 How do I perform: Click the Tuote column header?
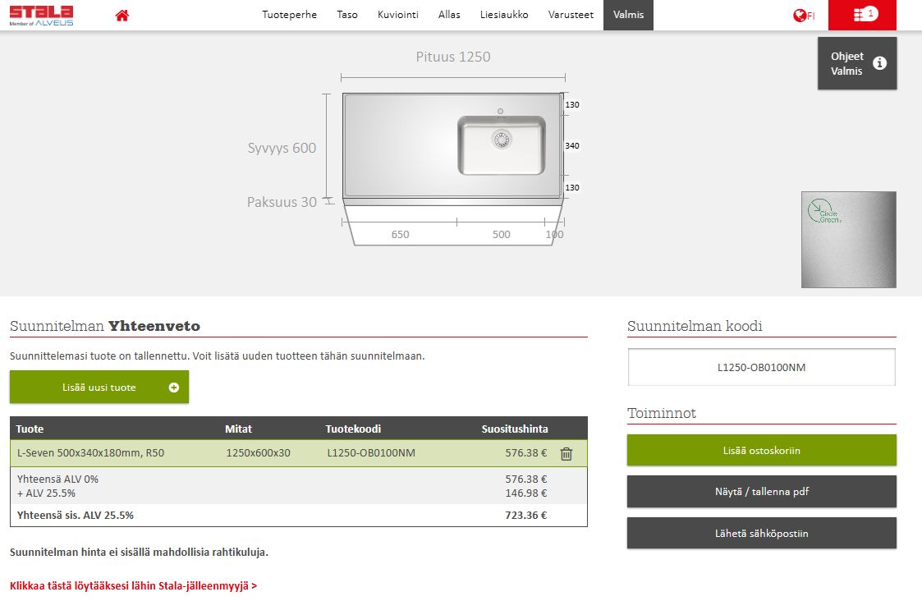click(30, 429)
